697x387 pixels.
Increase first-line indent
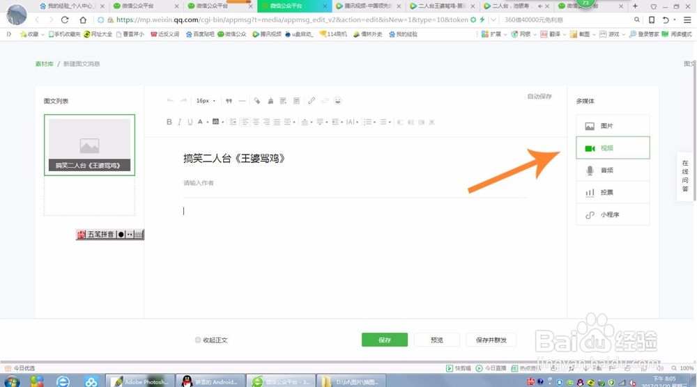tap(233, 122)
